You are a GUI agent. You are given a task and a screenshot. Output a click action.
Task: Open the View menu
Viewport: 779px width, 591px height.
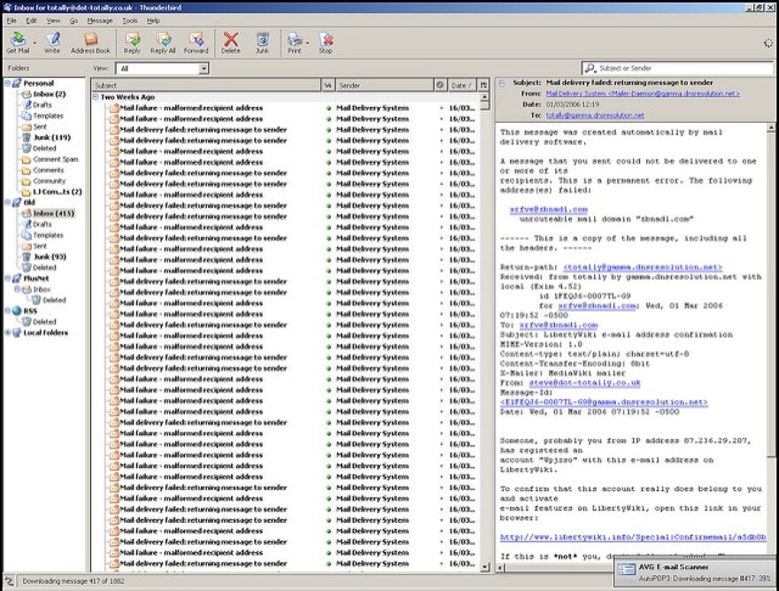(x=53, y=21)
